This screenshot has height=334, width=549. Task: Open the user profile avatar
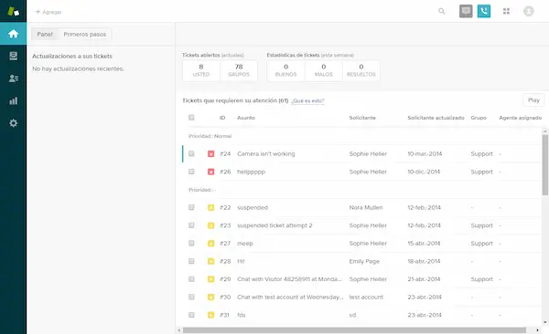[x=529, y=11]
